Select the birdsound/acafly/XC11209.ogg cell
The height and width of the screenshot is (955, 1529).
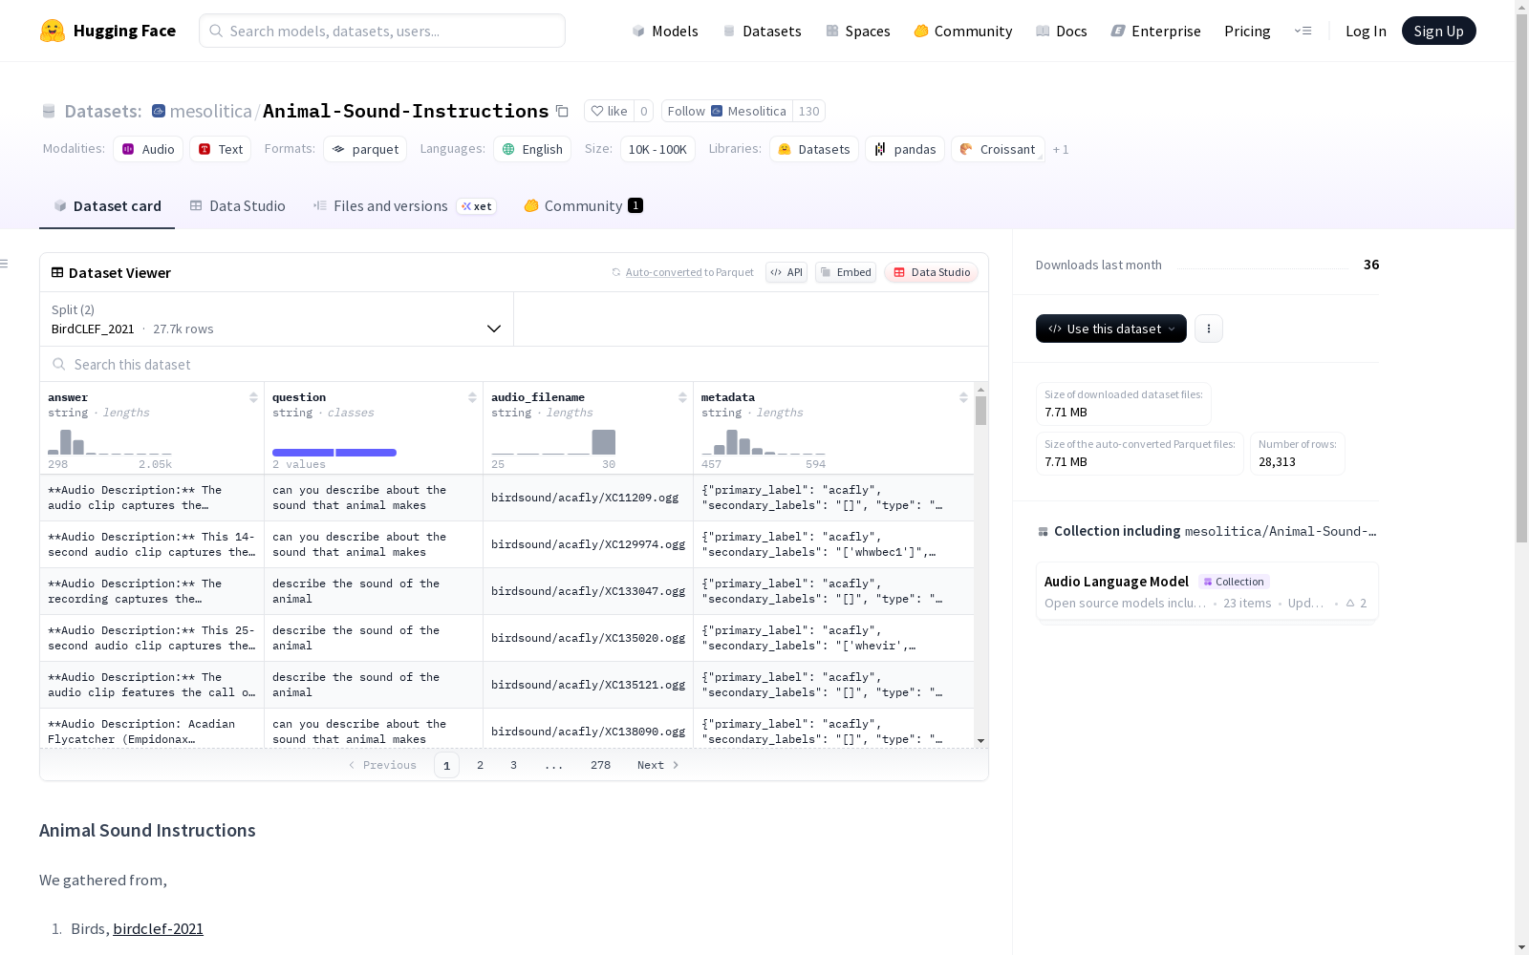[x=588, y=498]
